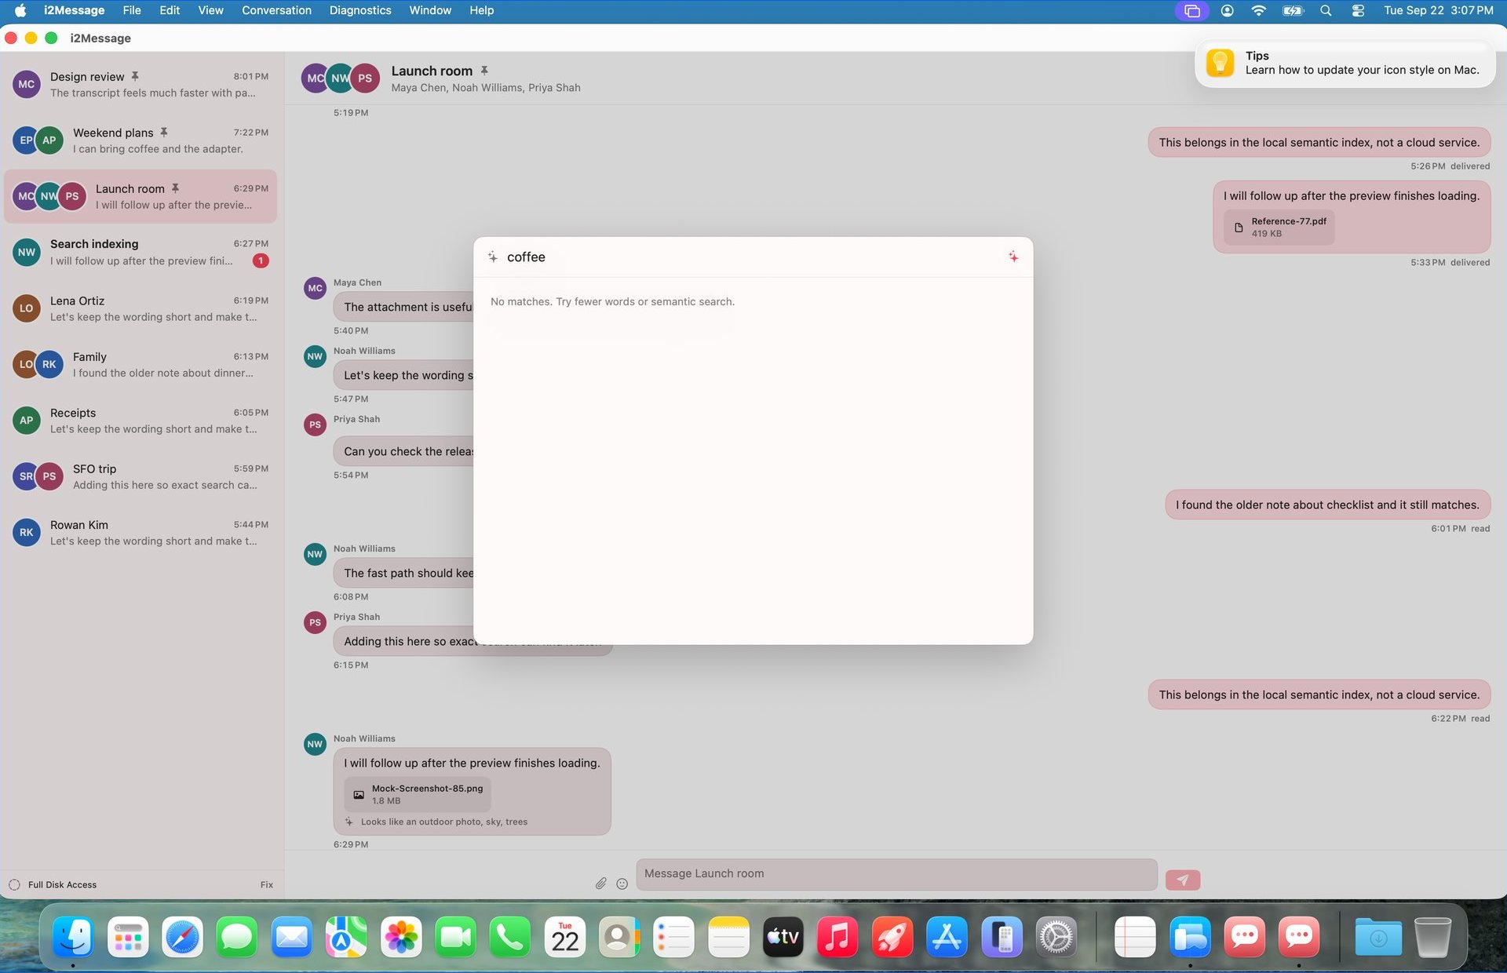Open System Settings gear in the Dock

coord(1056,937)
